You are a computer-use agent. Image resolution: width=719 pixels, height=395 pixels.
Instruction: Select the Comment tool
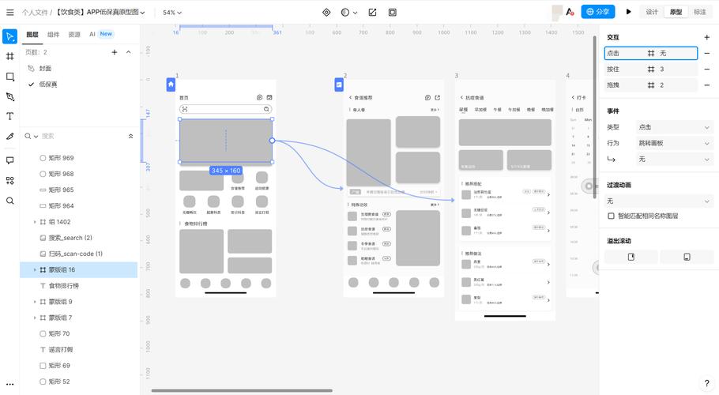tap(9, 160)
